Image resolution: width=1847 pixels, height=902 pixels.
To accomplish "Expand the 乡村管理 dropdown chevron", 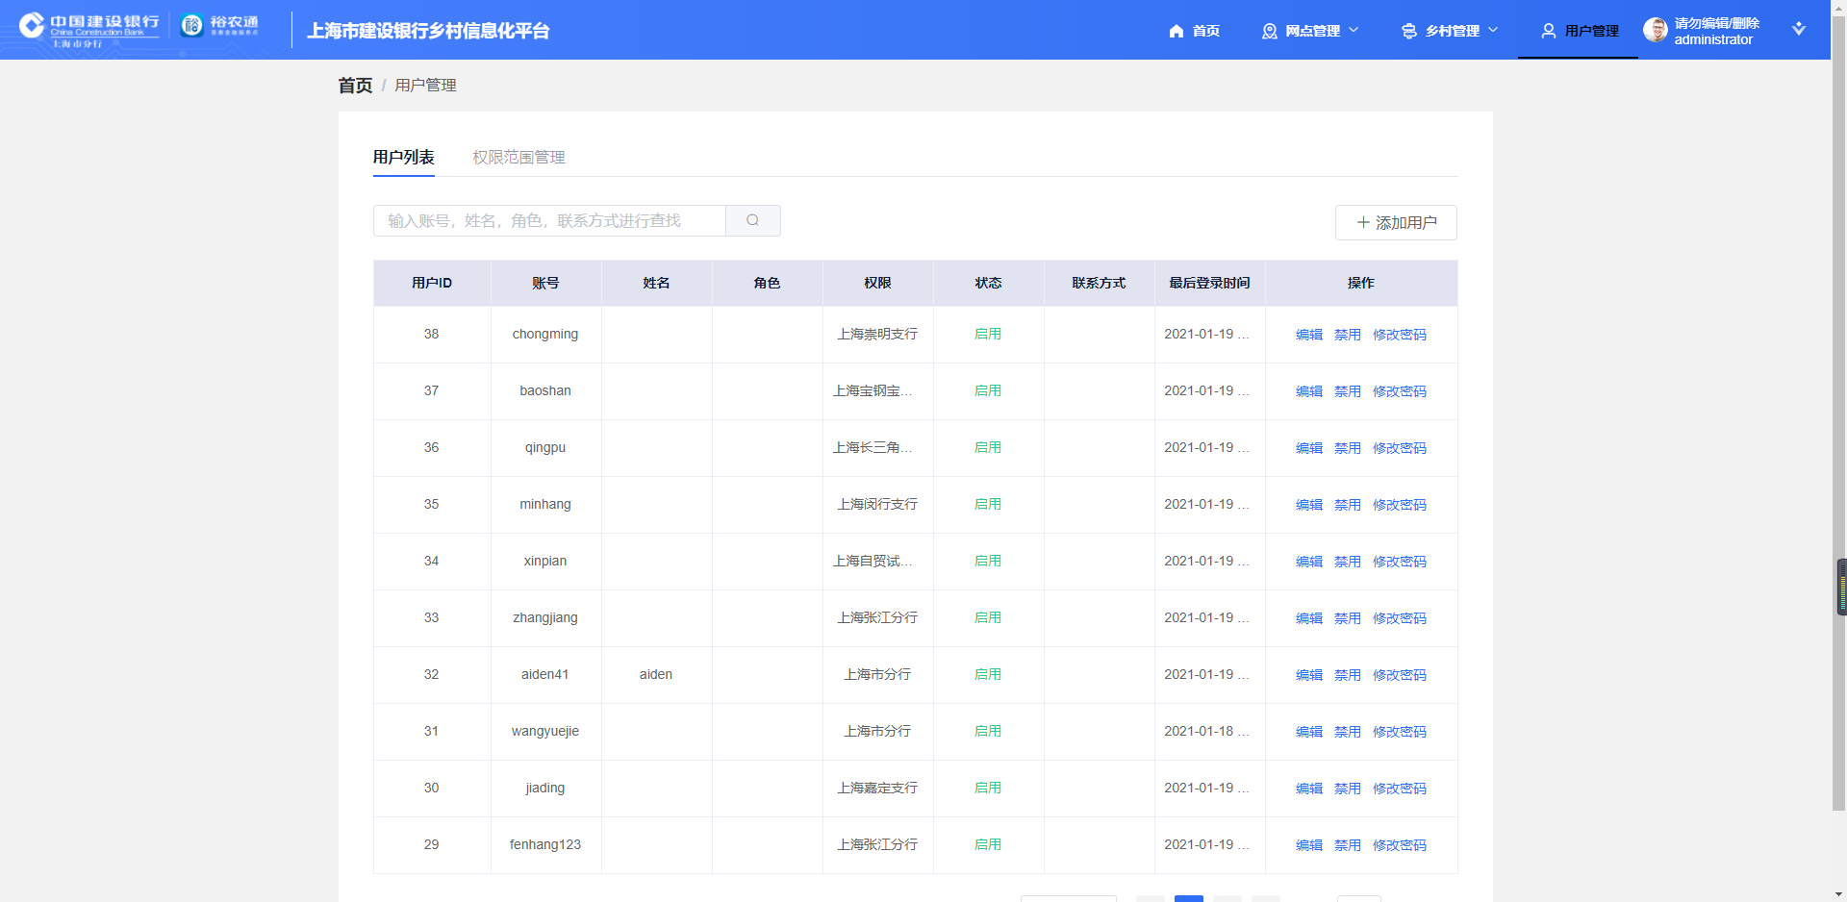I will coord(1493,30).
